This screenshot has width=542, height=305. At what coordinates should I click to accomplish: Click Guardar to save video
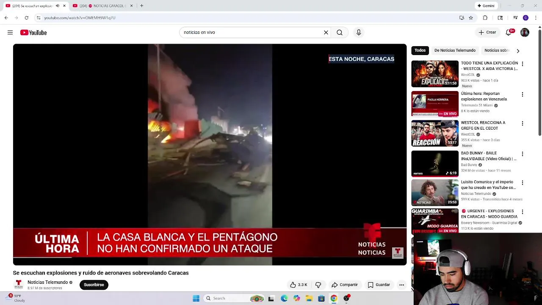[x=379, y=285]
